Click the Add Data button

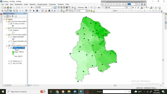[x=32, y=8]
